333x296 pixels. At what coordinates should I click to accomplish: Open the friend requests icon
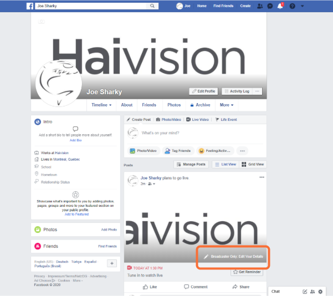[260, 6]
